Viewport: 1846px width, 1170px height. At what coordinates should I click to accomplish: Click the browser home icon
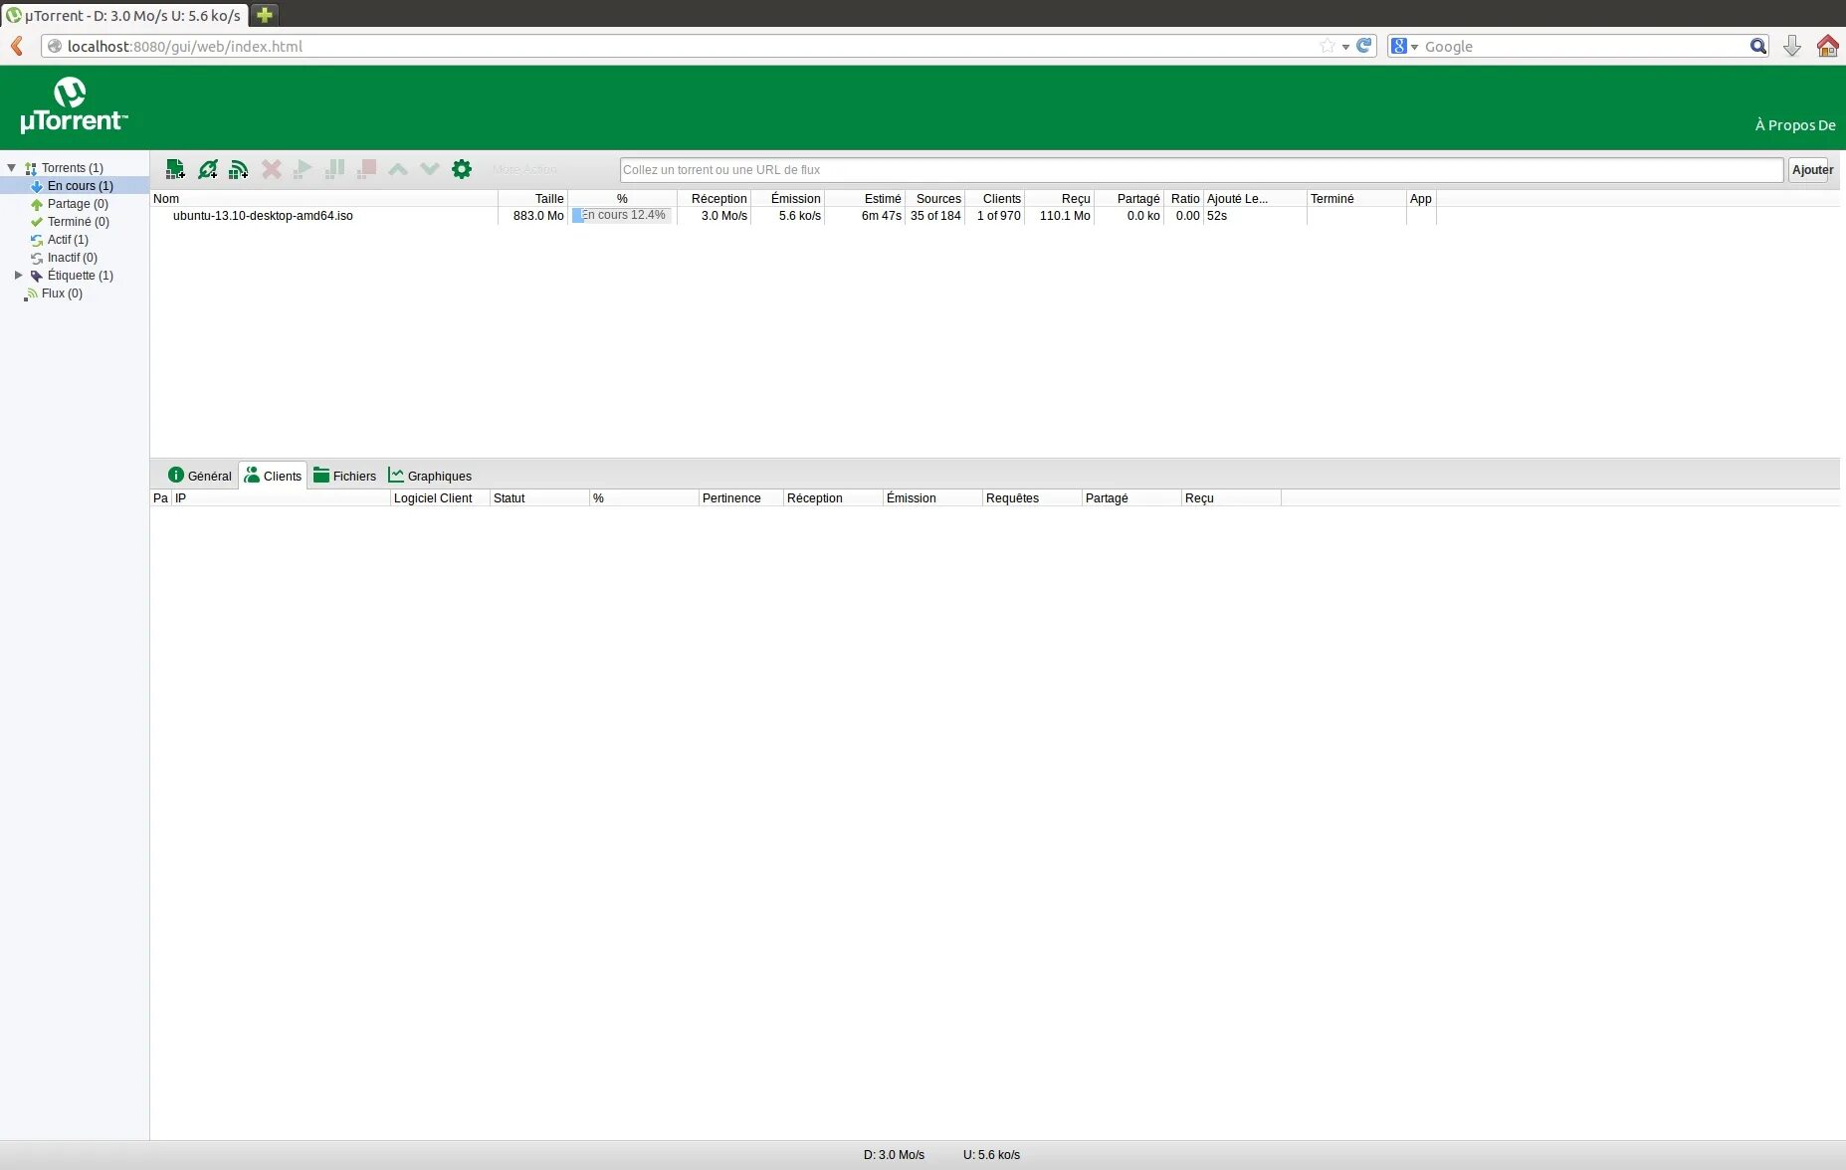click(1827, 46)
